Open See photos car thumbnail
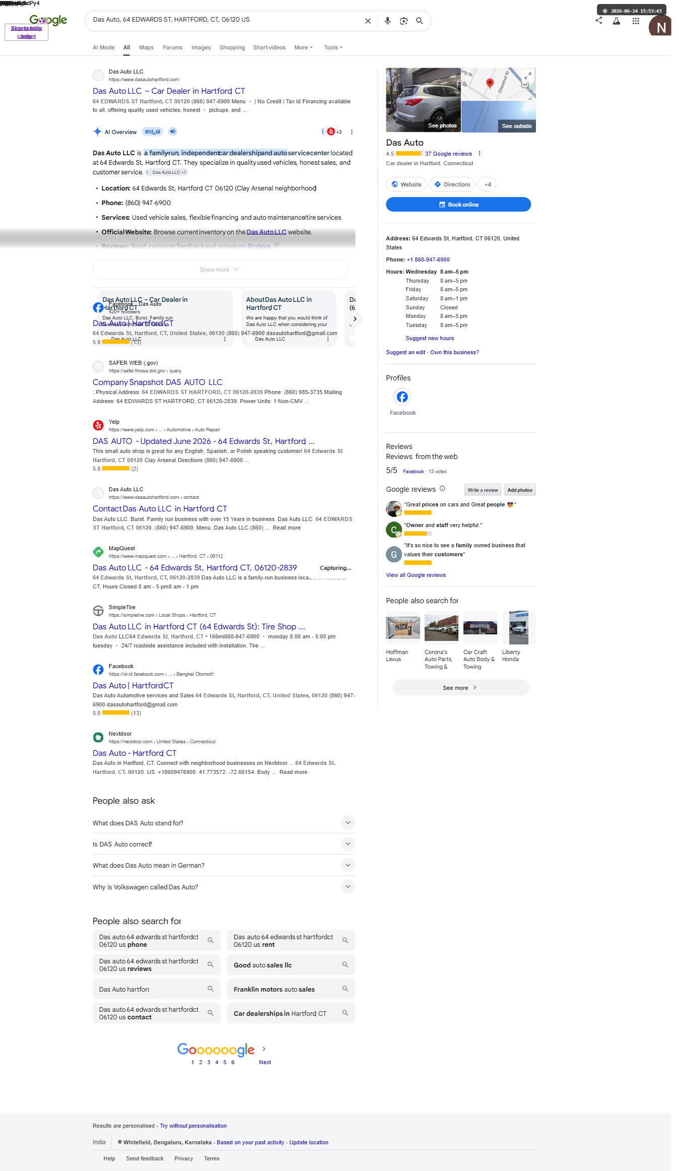Image resolution: width=679 pixels, height=1171 pixels. 423,100
